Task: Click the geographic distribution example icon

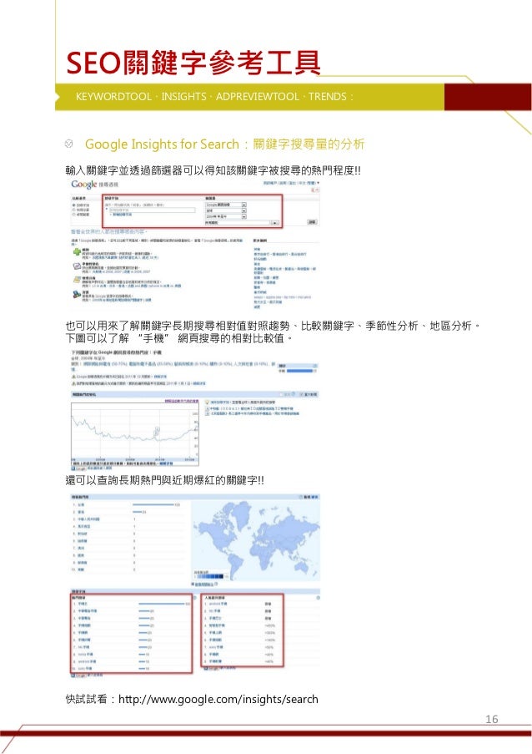Action: pyautogui.click(x=77, y=280)
